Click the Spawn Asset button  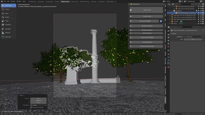coord(146,10)
